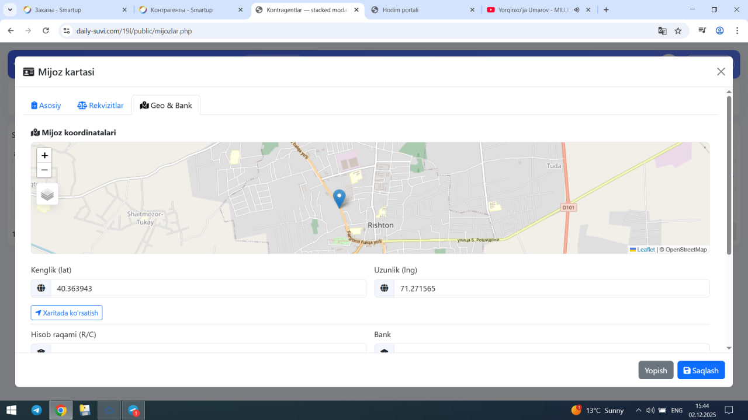The height and width of the screenshot is (420, 748).
Task: Click the Yopish button
Action: 656,370
